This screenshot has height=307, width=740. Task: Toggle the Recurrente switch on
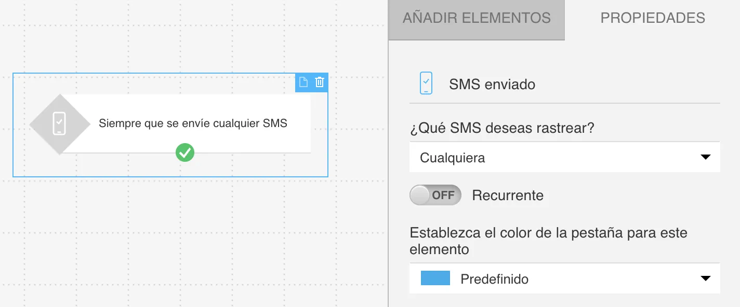(435, 195)
